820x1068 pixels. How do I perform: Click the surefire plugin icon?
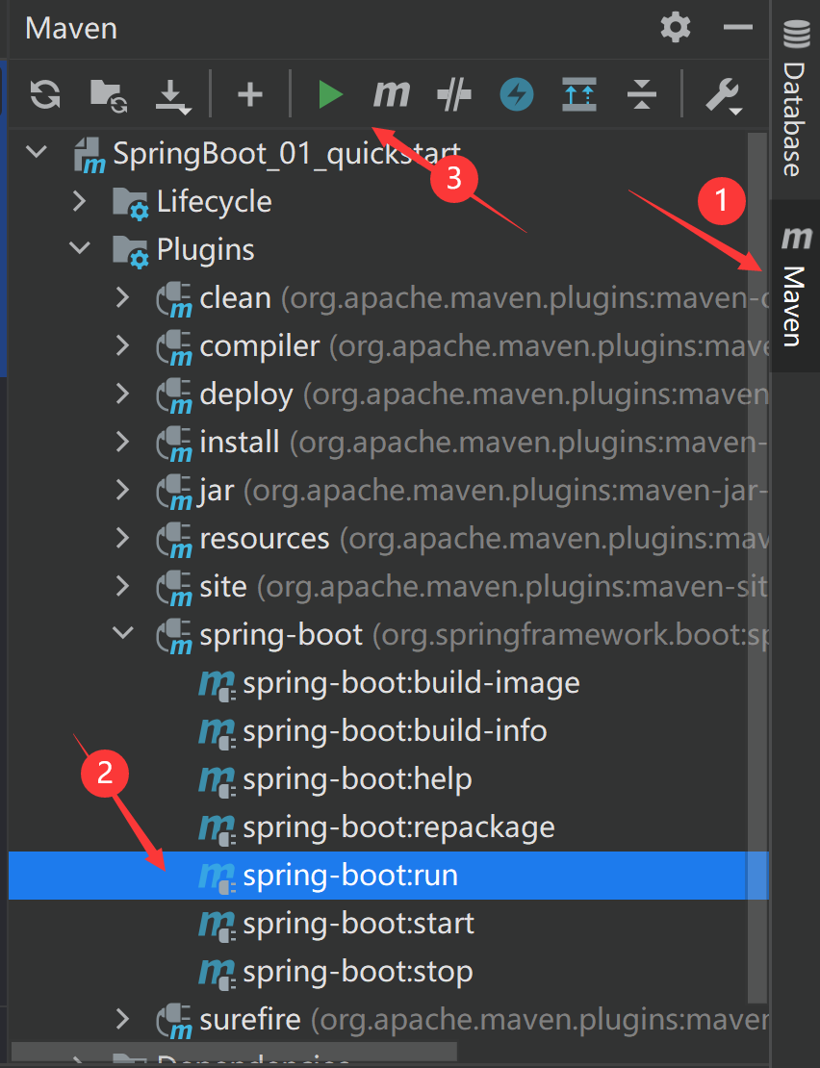coord(174,1021)
